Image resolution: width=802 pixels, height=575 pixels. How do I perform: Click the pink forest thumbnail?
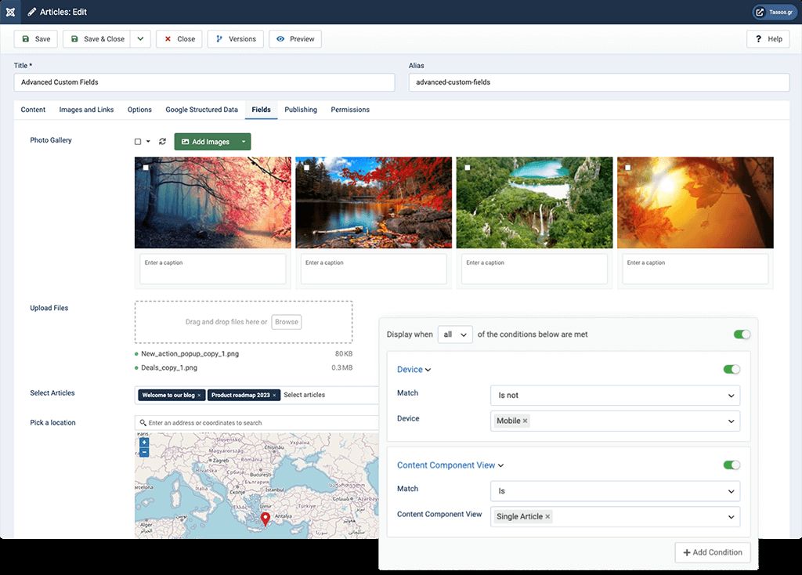click(x=213, y=203)
